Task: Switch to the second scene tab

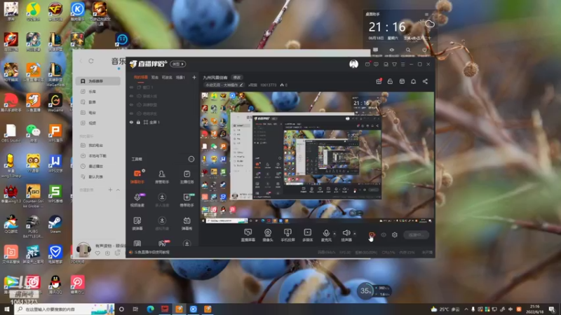Action: 154,77
